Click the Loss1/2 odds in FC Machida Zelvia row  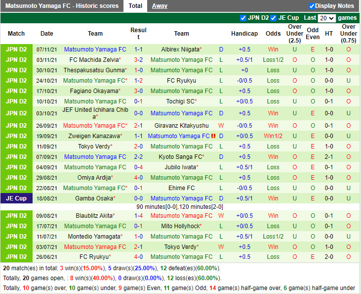point(273,60)
